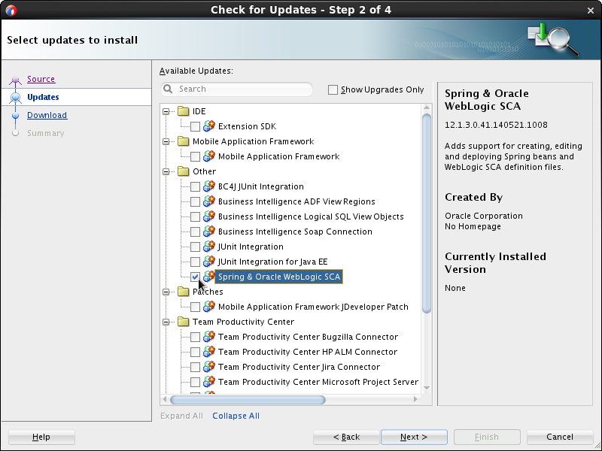Click the BC4J JUnit Integration update icon
Image resolution: width=602 pixels, height=451 pixels.
click(209, 186)
